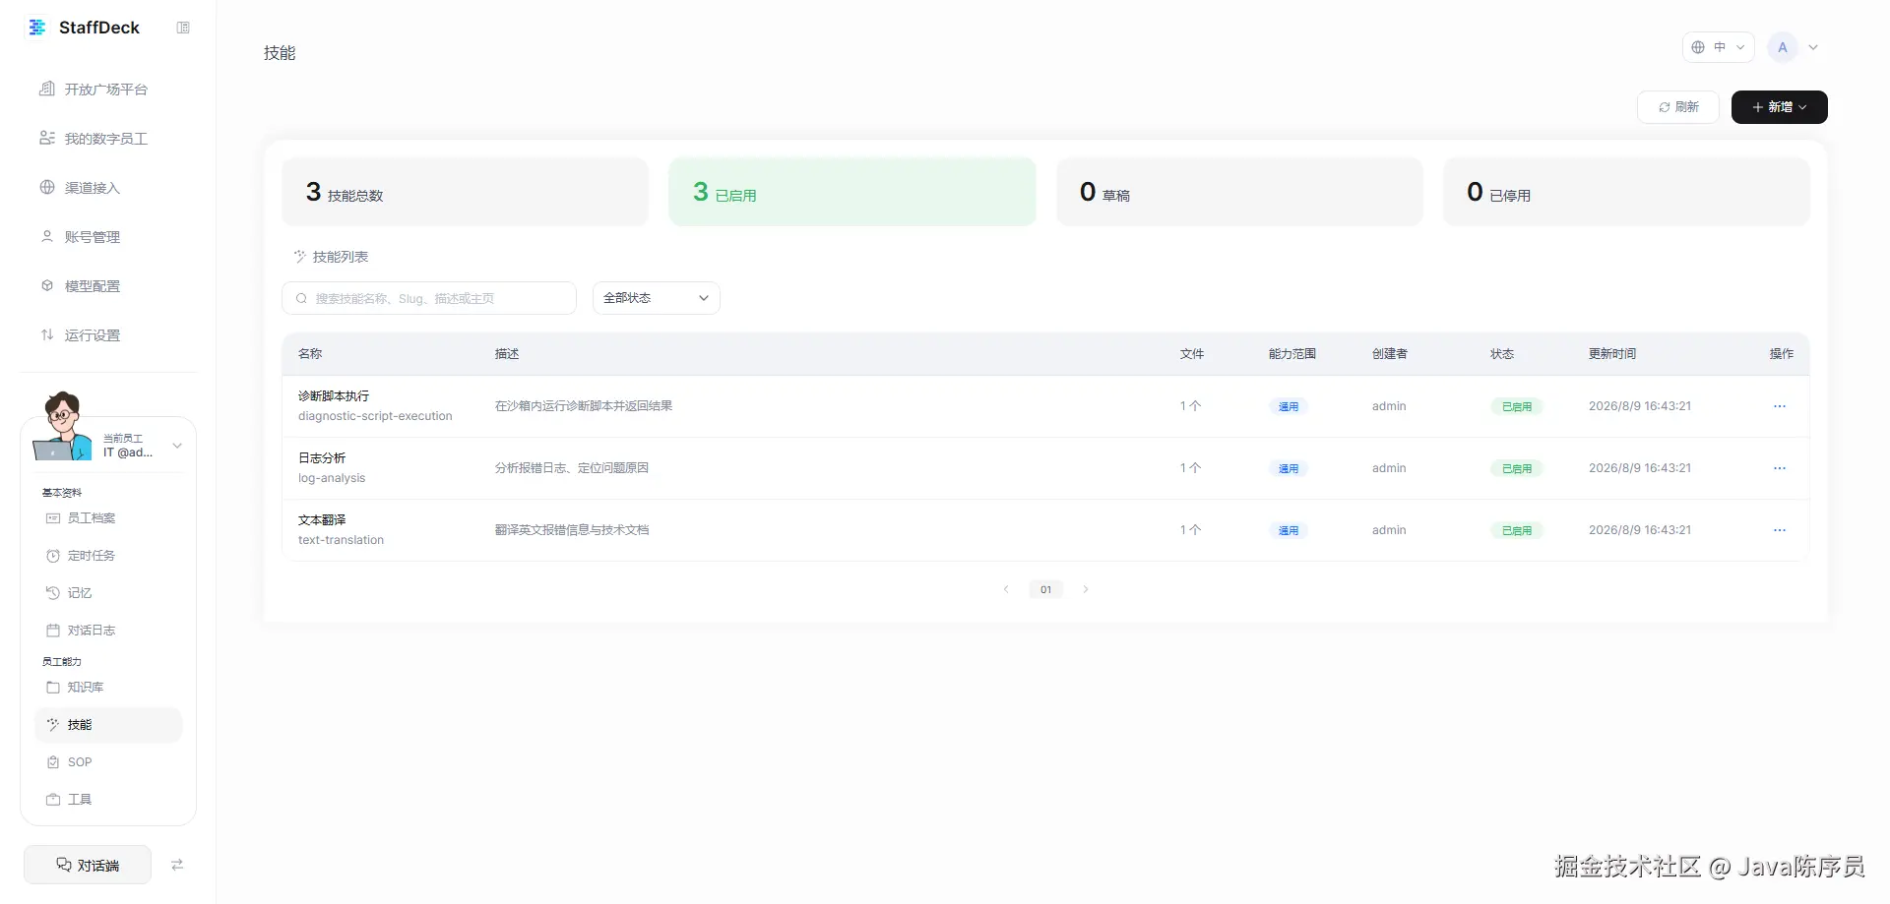The image size is (1890, 904).
Task: Filter by the 已停用 stat card
Action: pyautogui.click(x=1626, y=192)
